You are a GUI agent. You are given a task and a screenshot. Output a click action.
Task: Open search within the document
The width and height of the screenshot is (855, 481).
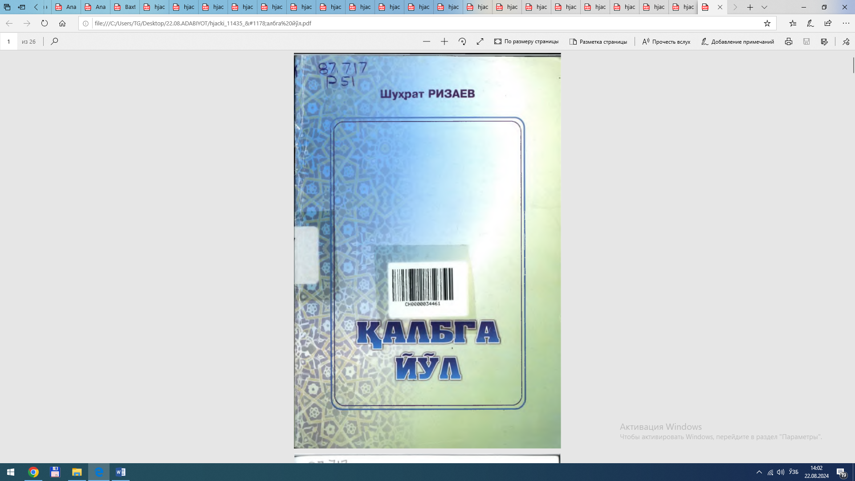point(54,41)
